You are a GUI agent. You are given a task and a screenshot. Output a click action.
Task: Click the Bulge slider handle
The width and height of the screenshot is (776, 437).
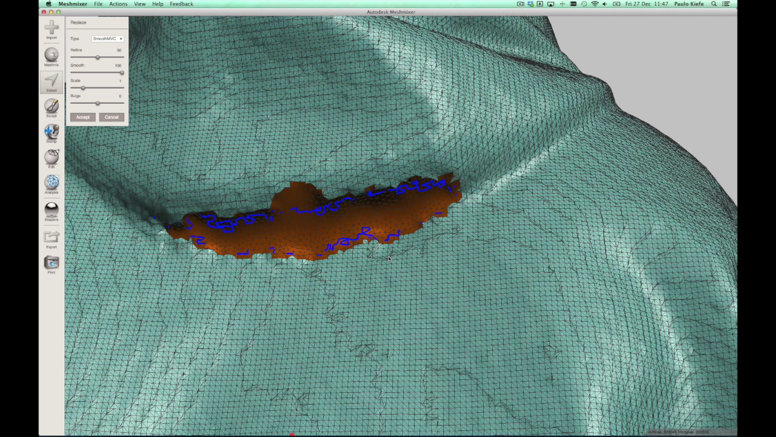97,103
